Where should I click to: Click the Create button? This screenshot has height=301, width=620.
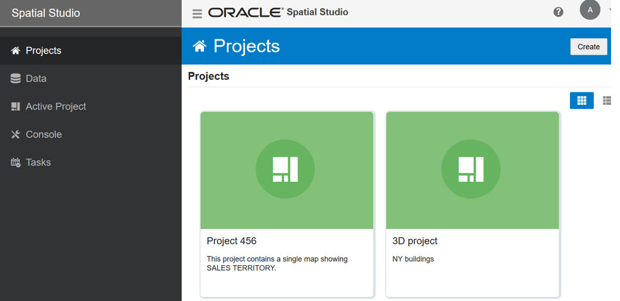[x=588, y=46]
